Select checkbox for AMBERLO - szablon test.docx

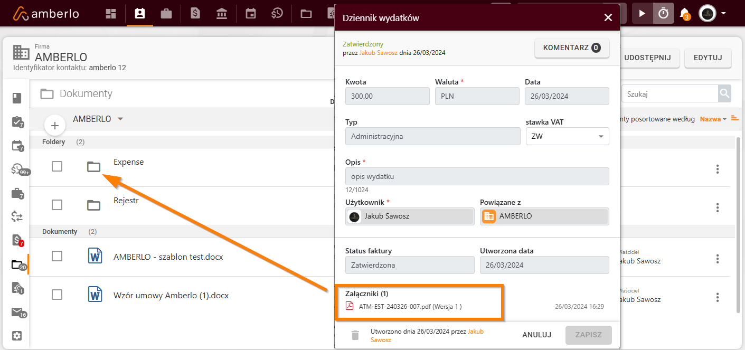(57, 256)
